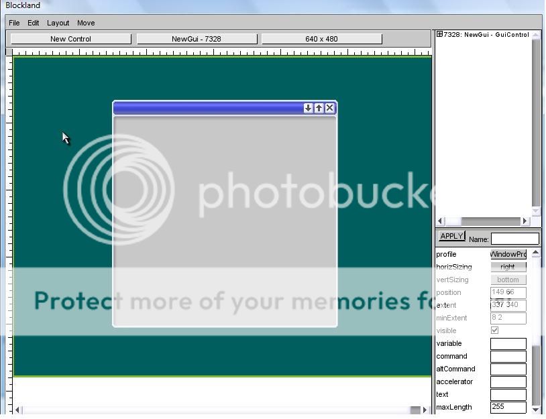The image size is (546, 419).
Task: Toggle the visible checkbox
Action: pos(494,331)
